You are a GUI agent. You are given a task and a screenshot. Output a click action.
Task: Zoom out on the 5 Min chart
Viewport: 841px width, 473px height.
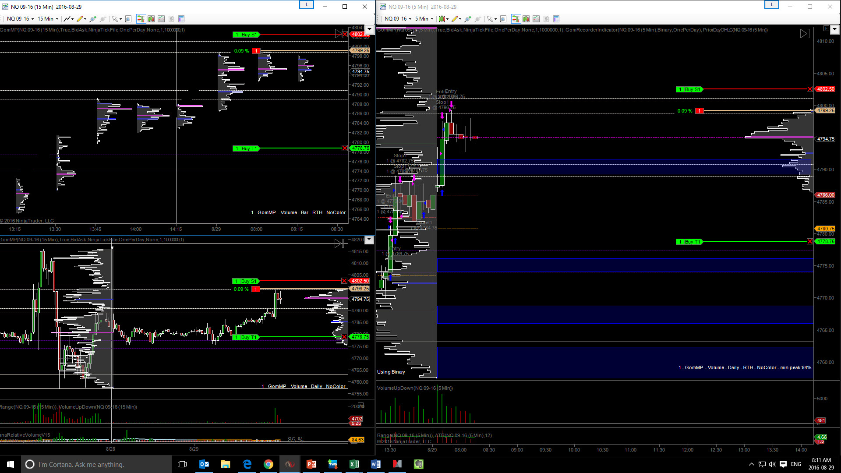(x=478, y=19)
